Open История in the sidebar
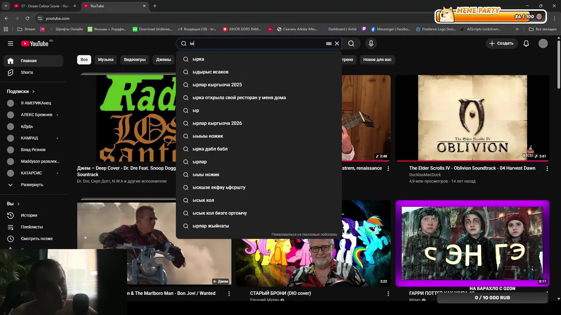561x315 pixels. click(34, 215)
